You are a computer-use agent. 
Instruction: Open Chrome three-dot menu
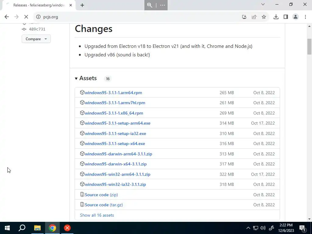[305, 17]
